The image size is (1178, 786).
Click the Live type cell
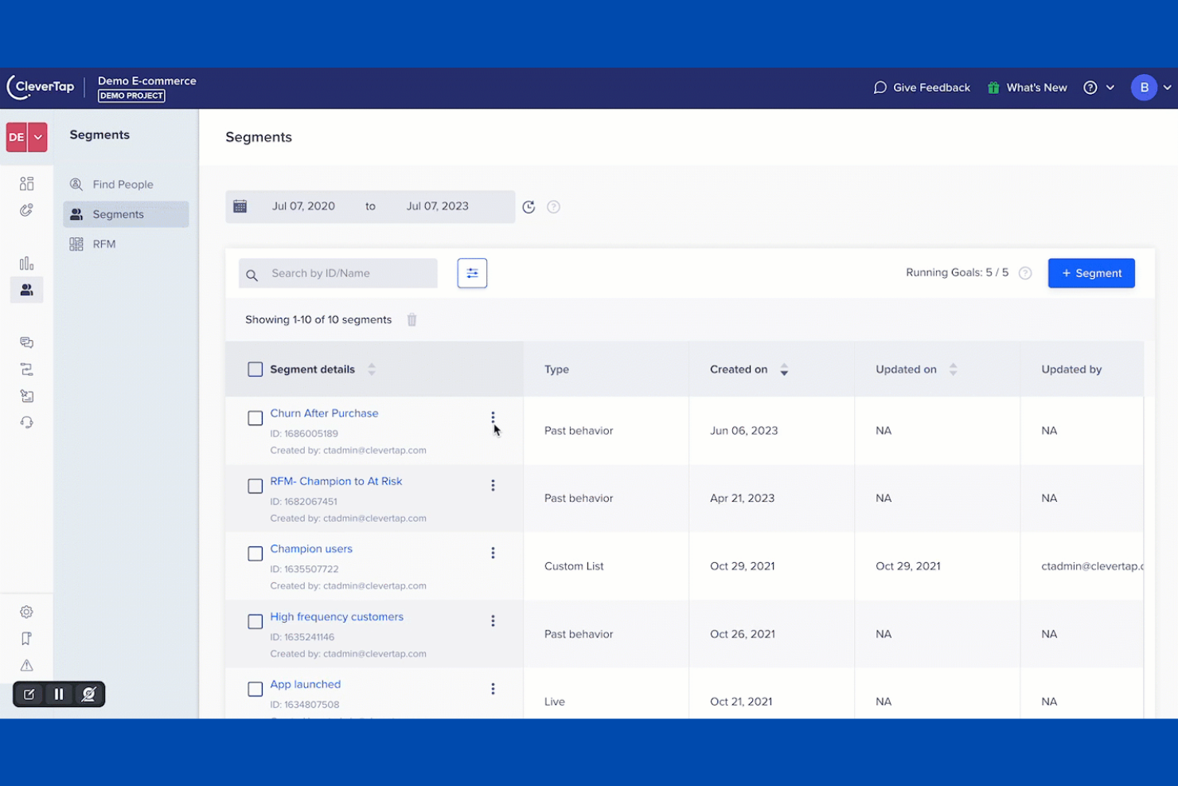(555, 702)
